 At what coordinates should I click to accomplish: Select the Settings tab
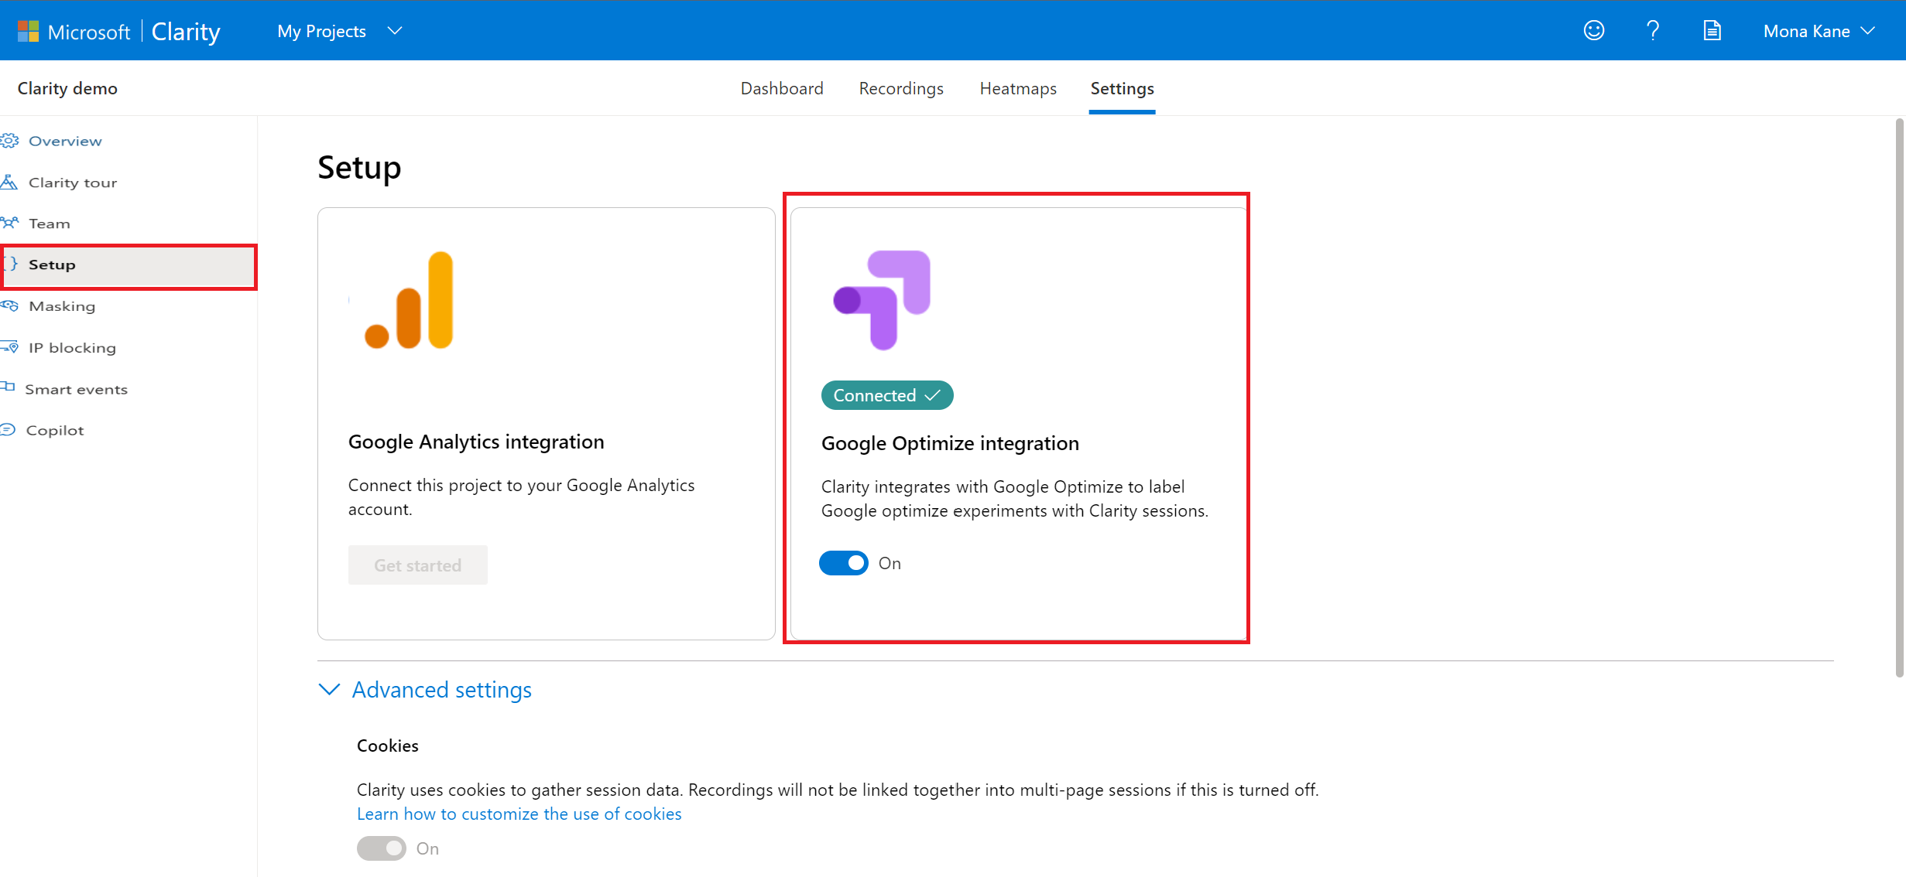click(1122, 88)
